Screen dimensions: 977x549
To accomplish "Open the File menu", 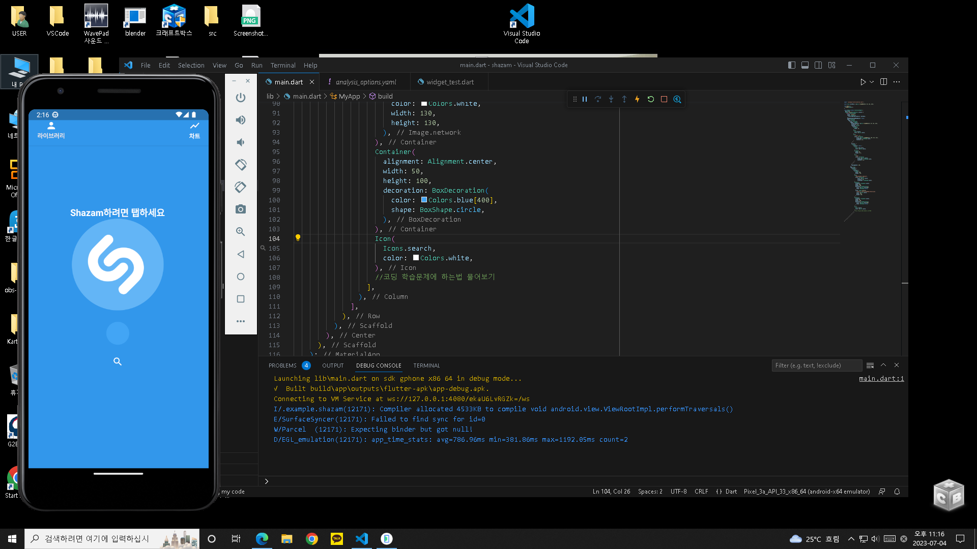I will pos(146,65).
